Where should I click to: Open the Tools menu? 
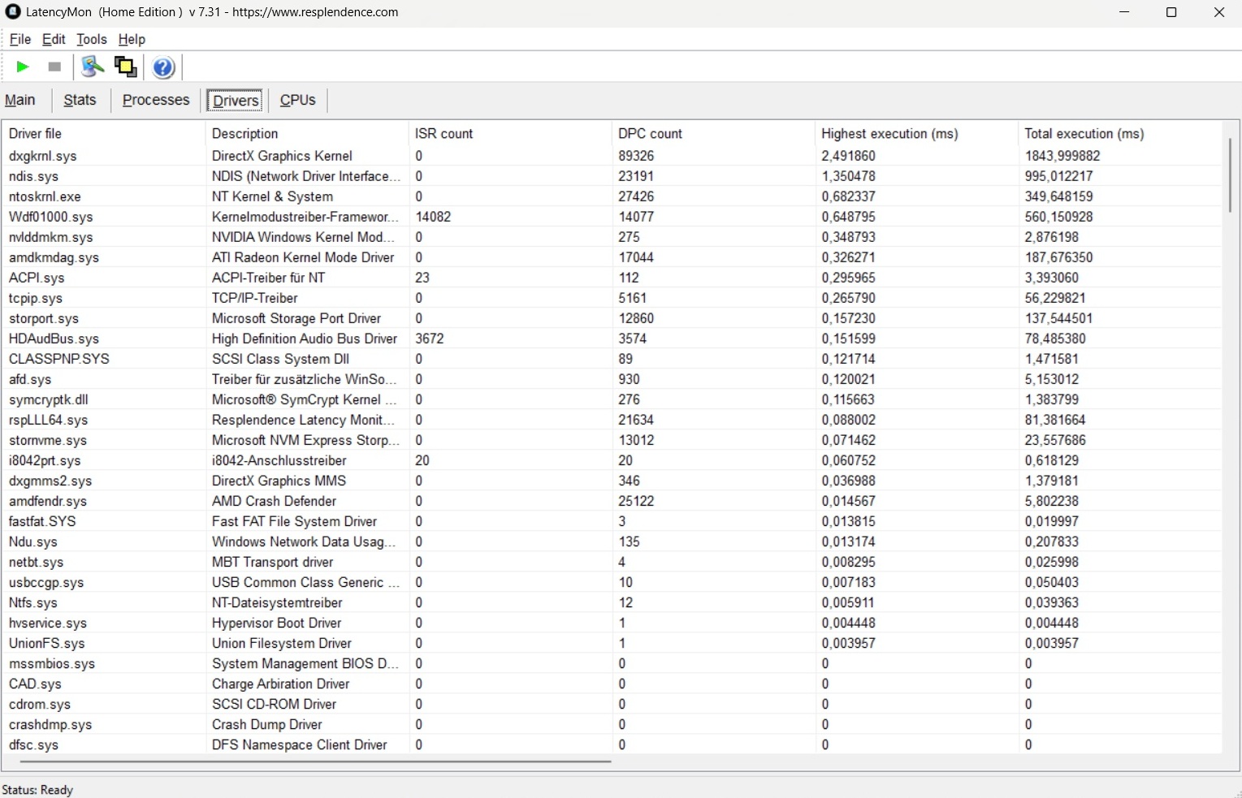(91, 39)
